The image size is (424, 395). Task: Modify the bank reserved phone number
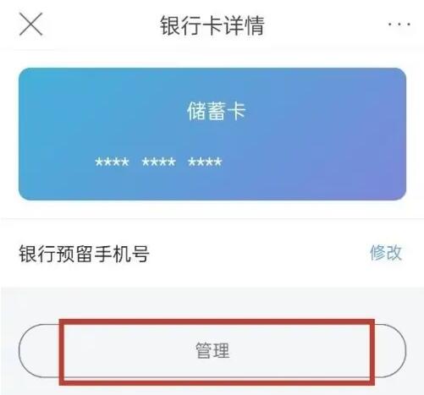pos(386,253)
